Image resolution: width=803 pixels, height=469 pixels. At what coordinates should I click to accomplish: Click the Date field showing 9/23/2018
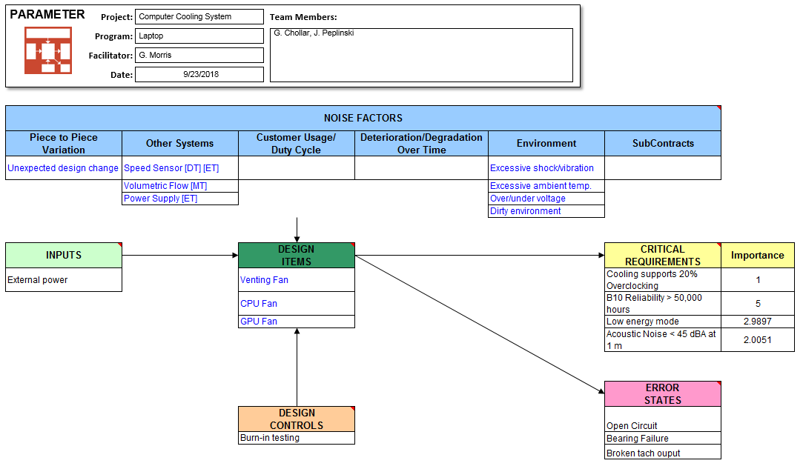click(198, 74)
